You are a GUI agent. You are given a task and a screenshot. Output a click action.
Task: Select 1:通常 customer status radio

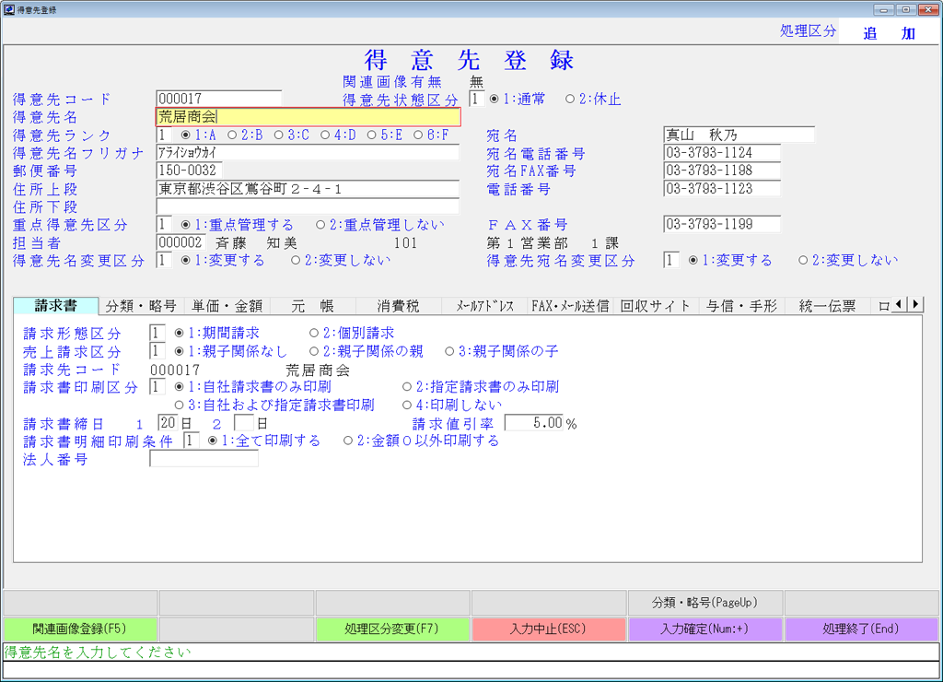pos(518,100)
